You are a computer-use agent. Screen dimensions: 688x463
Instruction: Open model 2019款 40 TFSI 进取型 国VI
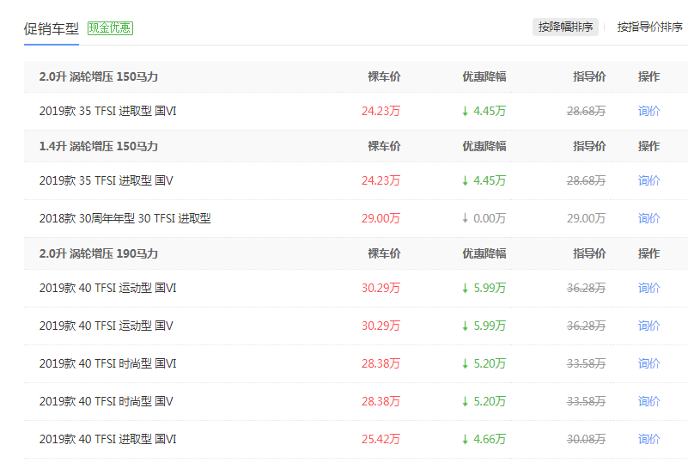108,439
